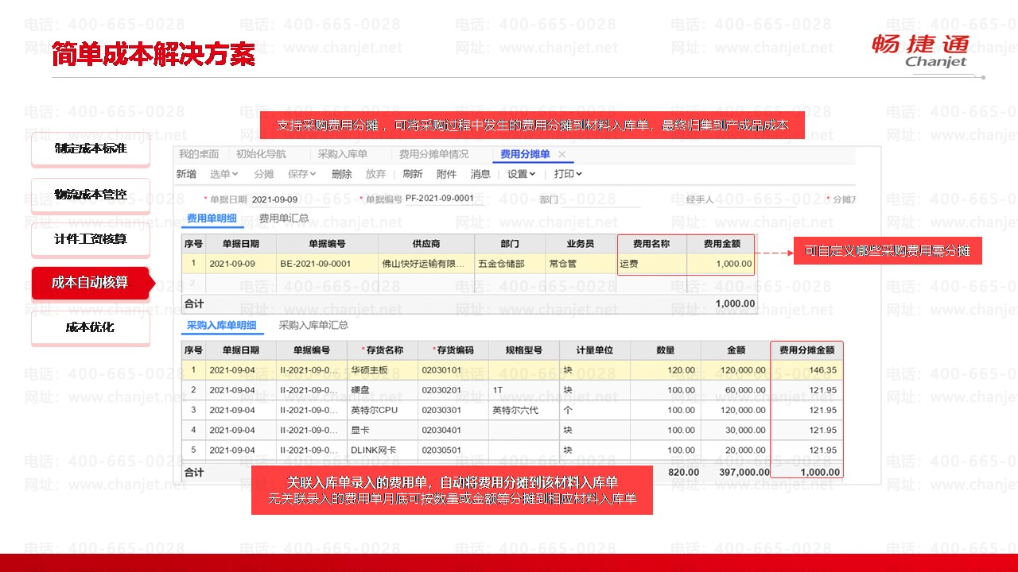Open the 设置 dropdown menu
Image resolution: width=1018 pixels, height=572 pixels.
coord(522,174)
